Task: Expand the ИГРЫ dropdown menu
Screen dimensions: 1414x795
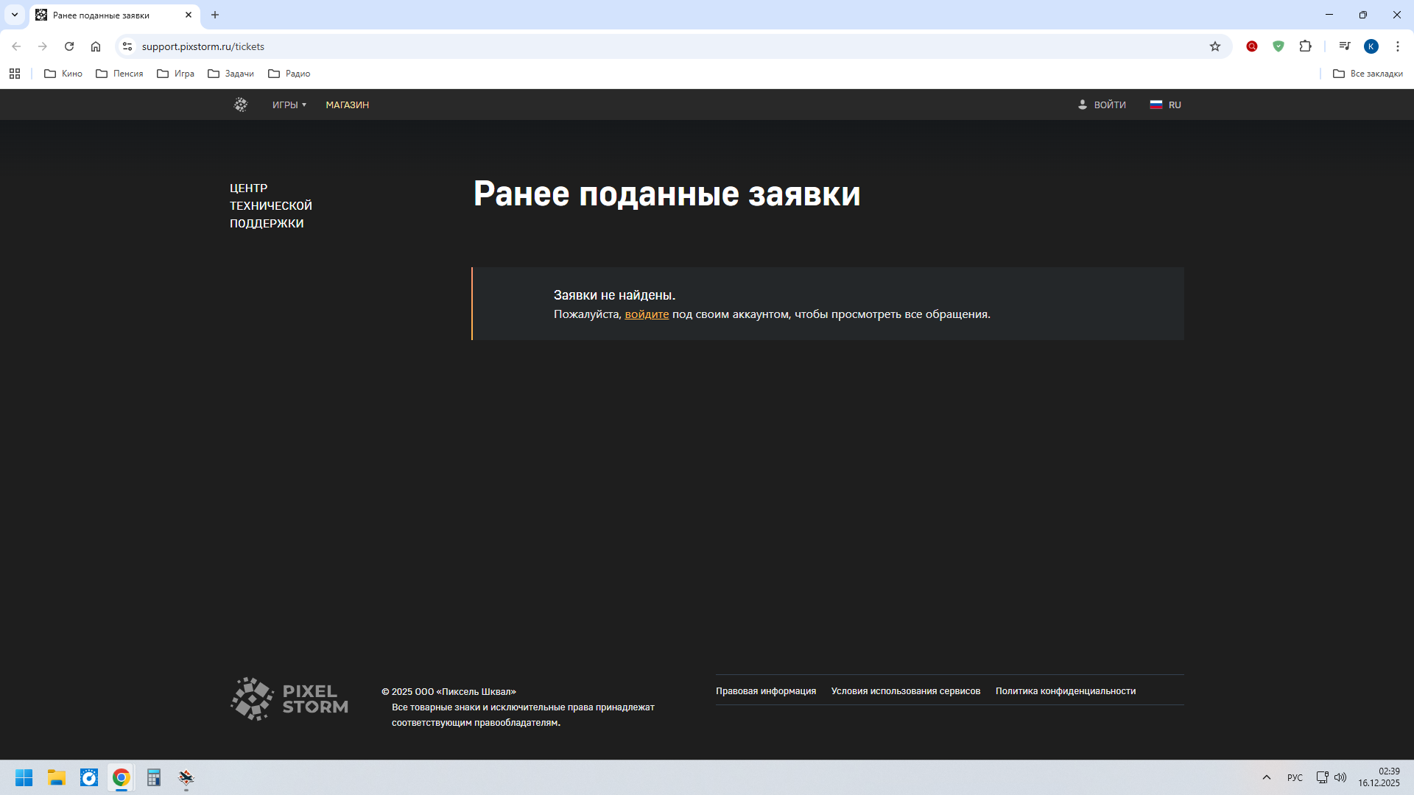Action: click(x=289, y=105)
